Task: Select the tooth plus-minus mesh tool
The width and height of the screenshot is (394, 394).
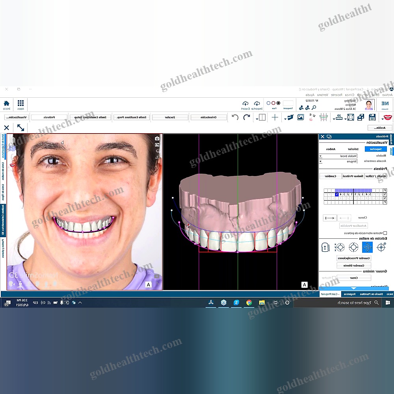Action: click(325, 247)
